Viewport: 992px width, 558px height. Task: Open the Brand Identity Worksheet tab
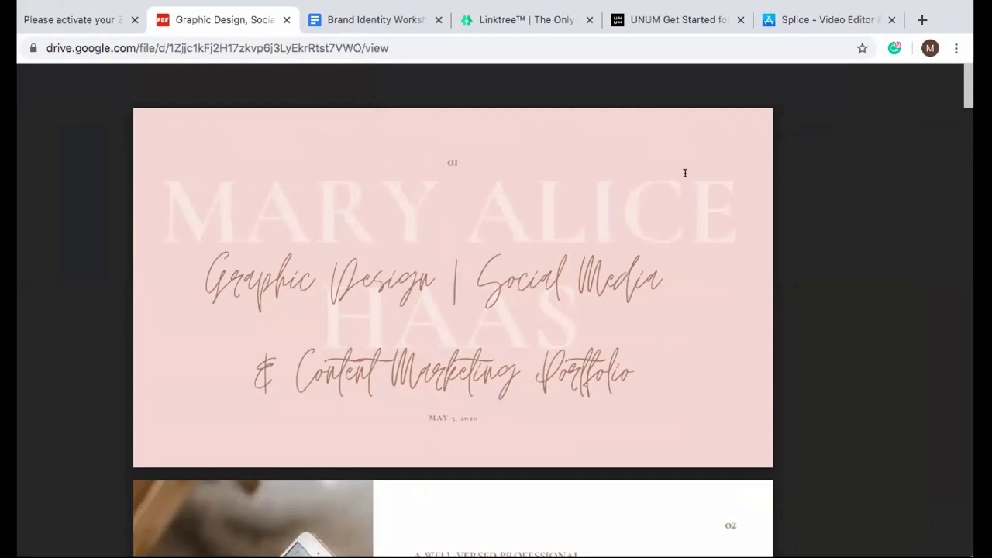point(376,20)
